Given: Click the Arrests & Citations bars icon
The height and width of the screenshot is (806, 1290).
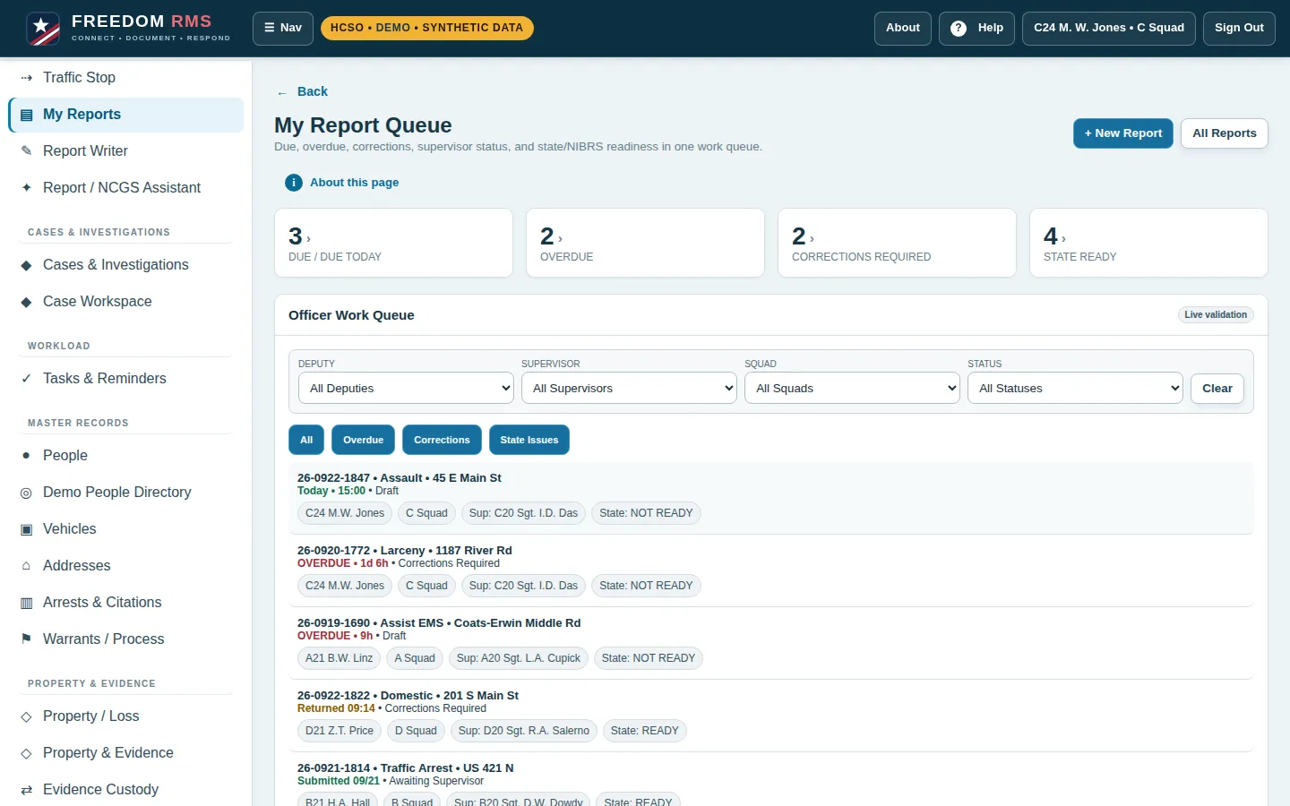Looking at the screenshot, I should click(26, 603).
